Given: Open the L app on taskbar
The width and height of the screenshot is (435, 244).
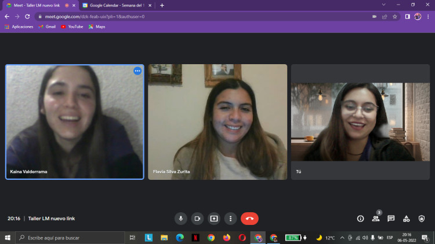Looking at the screenshot, I should click(148, 238).
